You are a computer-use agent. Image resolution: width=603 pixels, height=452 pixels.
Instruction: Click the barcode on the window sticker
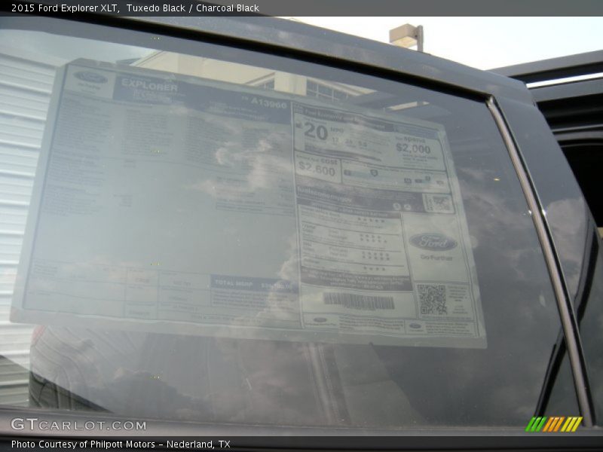359,301
